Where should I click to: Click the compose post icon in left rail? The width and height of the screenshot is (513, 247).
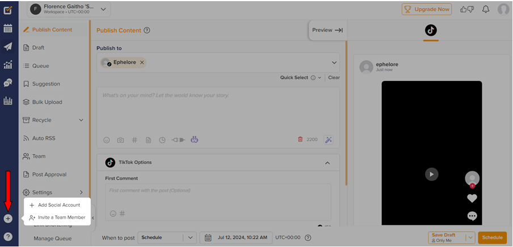point(8,10)
